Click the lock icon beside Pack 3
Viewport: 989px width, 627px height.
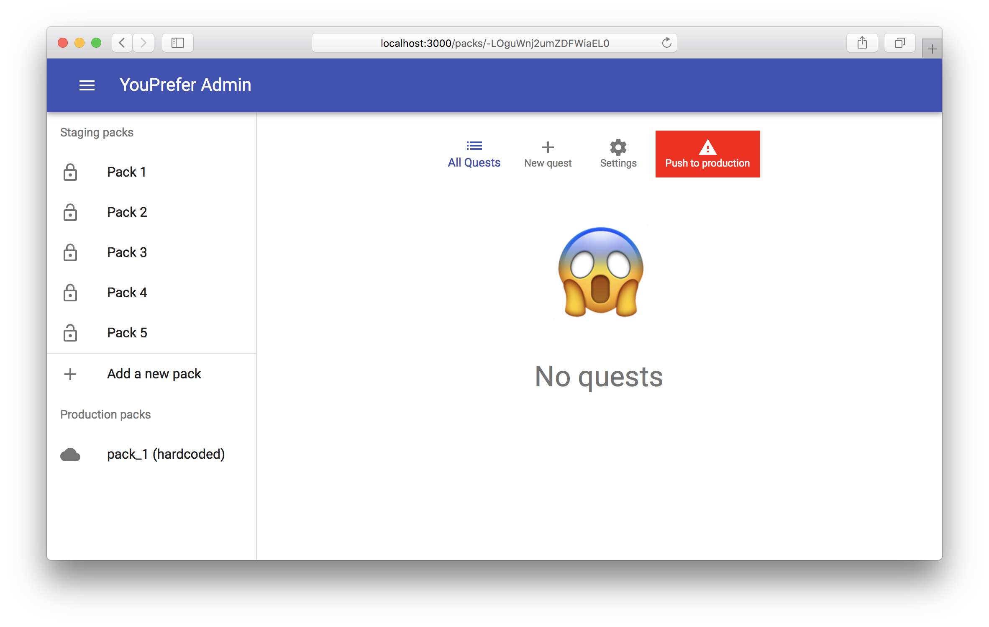(x=70, y=252)
